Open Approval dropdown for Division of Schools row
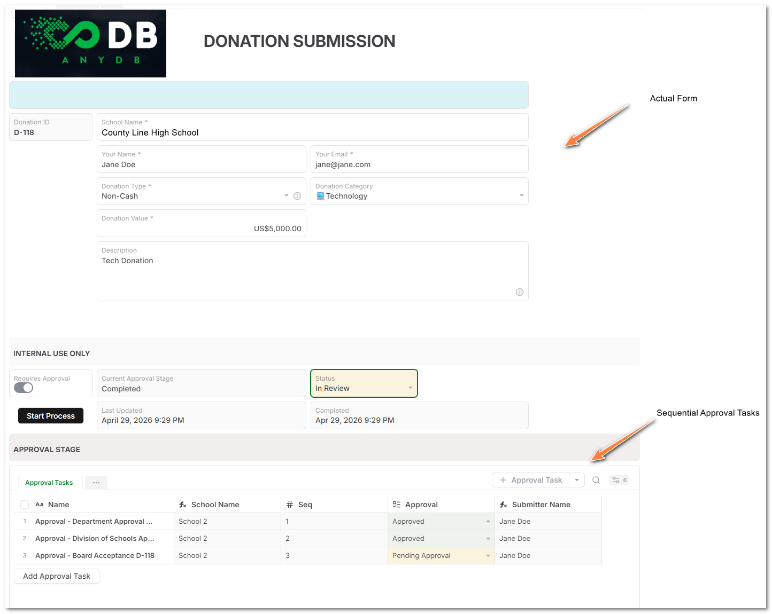 pyautogui.click(x=488, y=539)
